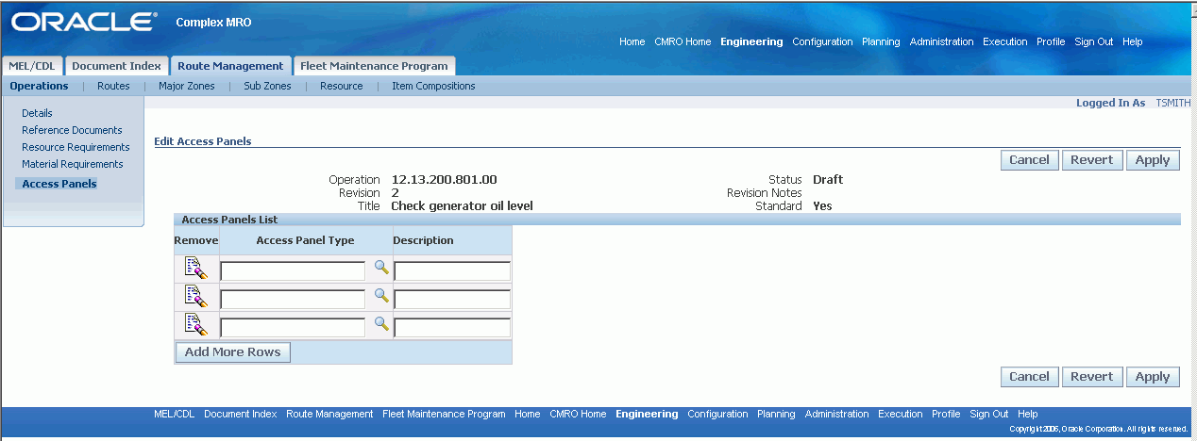Click the Access Panel Type column header
Image resolution: width=1197 pixels, height=441 pixels.
coord(305,240)
